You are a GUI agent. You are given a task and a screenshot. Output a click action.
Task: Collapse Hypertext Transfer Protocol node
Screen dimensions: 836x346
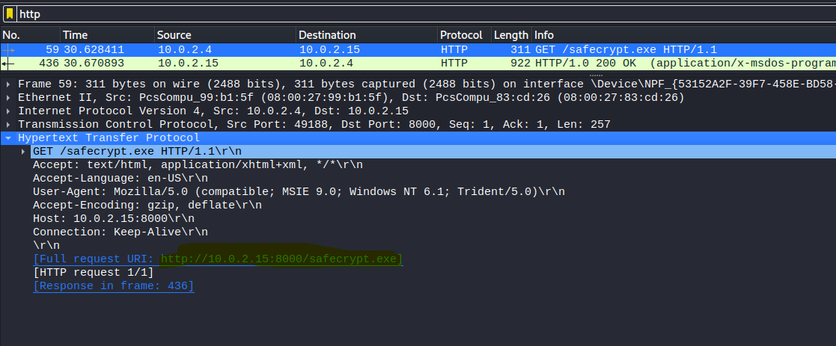coord(8,138)
